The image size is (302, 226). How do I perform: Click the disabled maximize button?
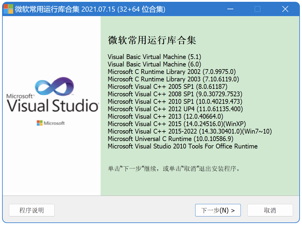258,9
